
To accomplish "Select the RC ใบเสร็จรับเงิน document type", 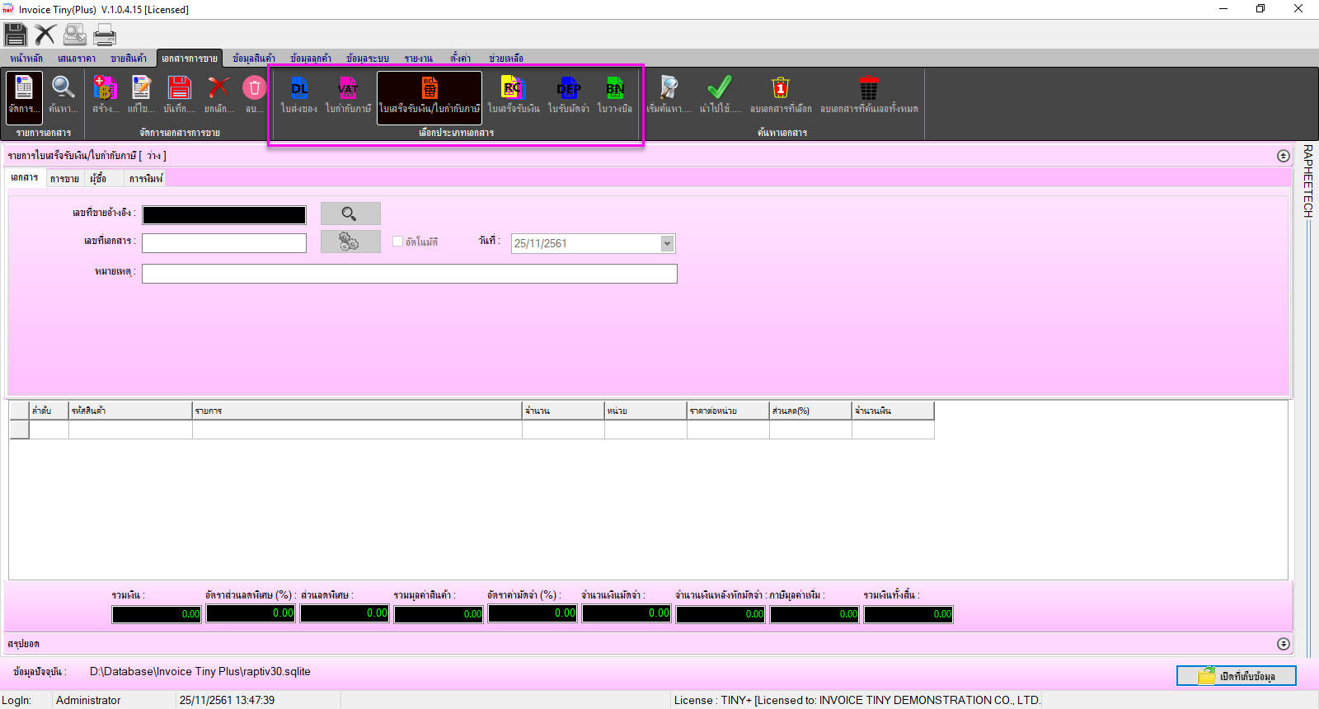I will [514, 96].
